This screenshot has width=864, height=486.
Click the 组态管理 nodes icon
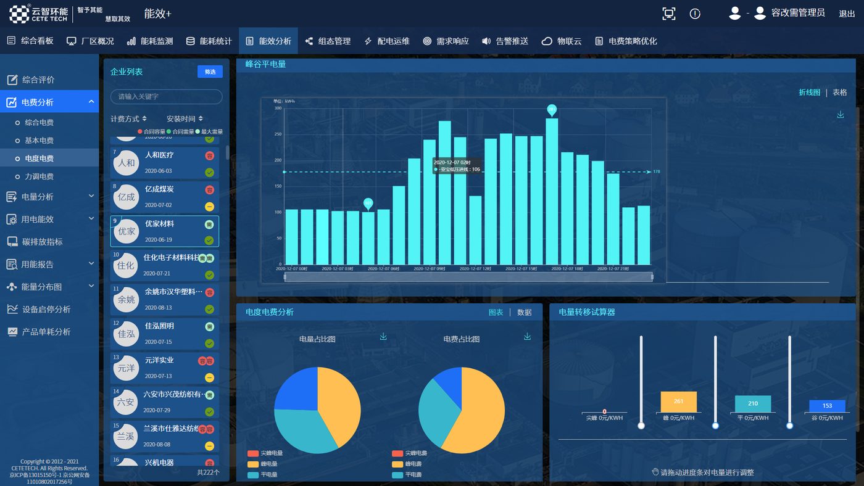[x=309, y=41]
